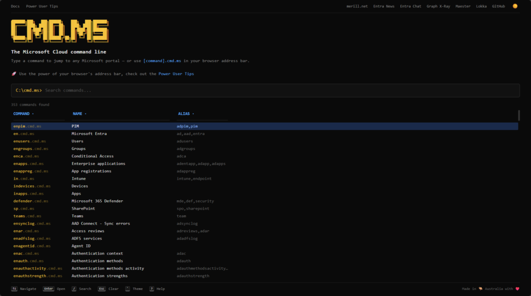Open enar.cmd.ms command
This screenshot has width=531, height=296.
coord(26,231)
